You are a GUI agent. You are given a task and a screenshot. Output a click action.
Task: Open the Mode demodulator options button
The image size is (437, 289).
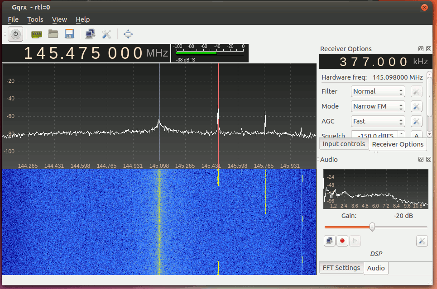416,106
